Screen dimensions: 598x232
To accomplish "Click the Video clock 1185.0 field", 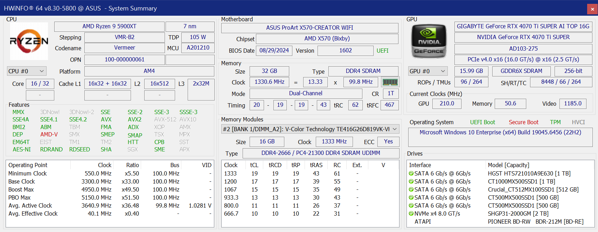I will click(573, 104).
